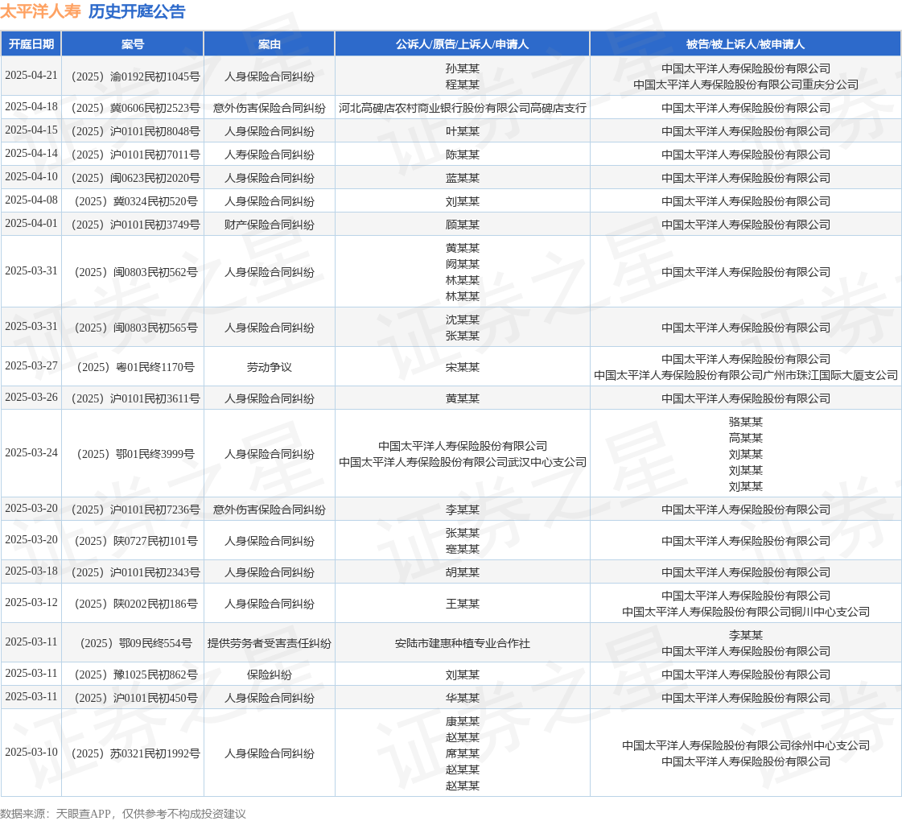Screen dimensions: 902x821
Task: Select case number (2025)闽0803民初565号
Action: pos(135,328)
